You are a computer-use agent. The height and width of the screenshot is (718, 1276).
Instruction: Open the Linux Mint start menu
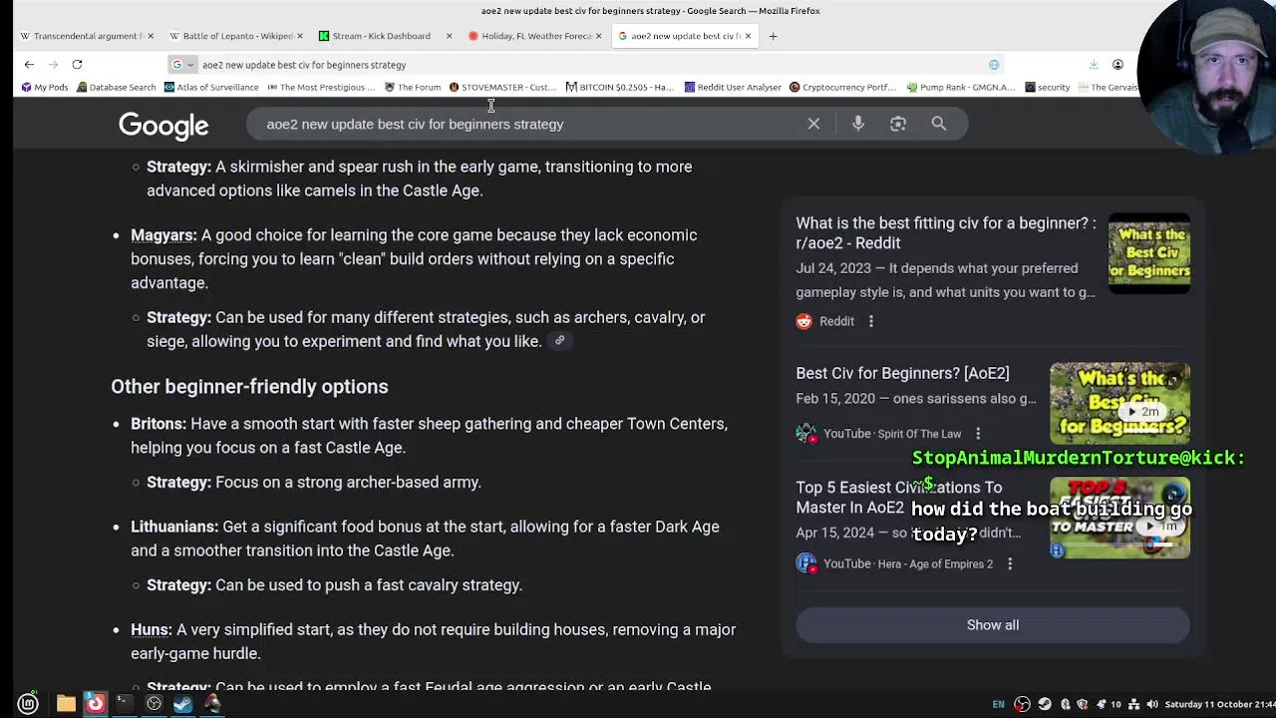28,704
